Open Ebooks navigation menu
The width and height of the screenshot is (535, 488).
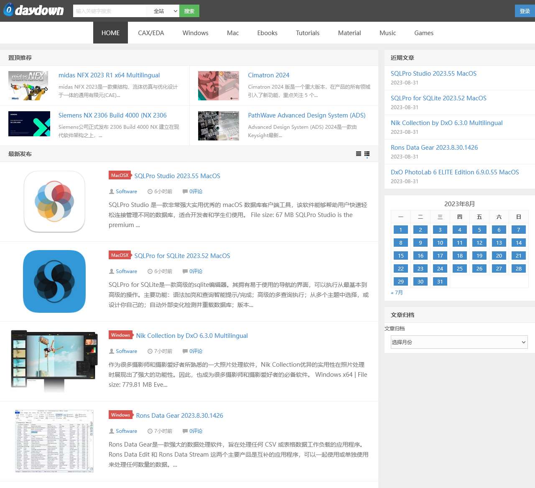click(x=267, y=33)
